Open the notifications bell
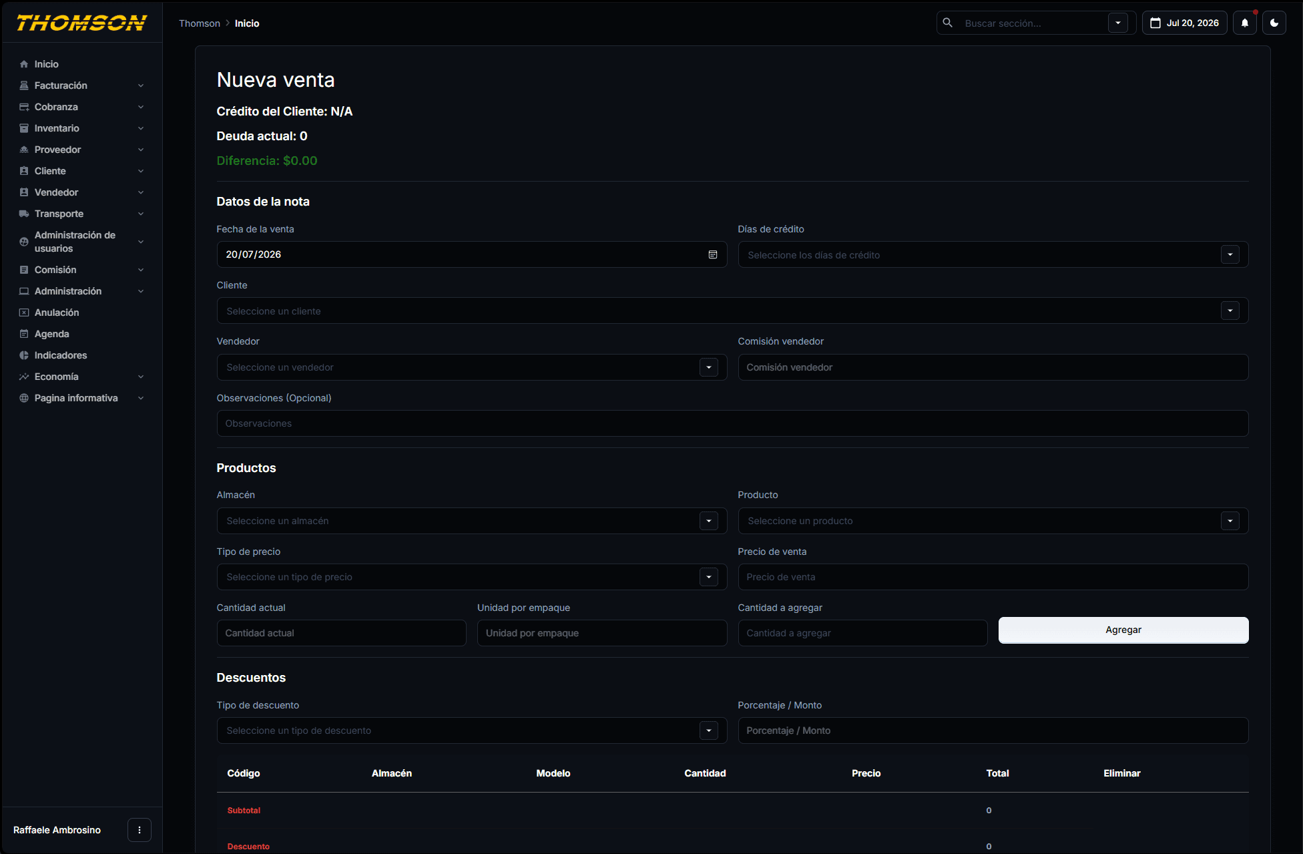Screen dimensions: 1303x854 [x=1245, y=23]
